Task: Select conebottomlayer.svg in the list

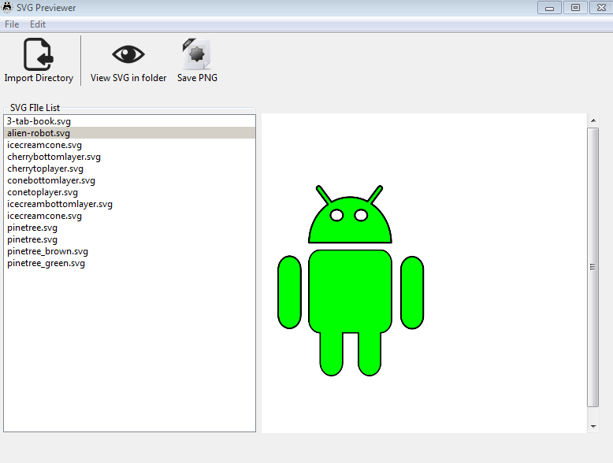Action: (x=129, y=180)
